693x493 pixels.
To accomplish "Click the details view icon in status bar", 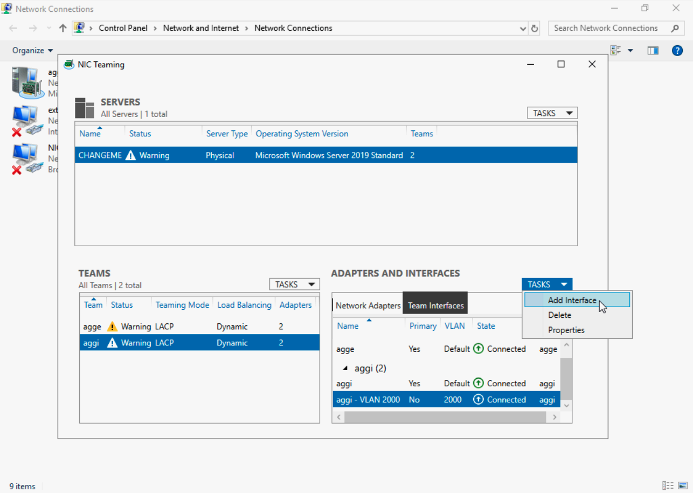I will (668, 485).
